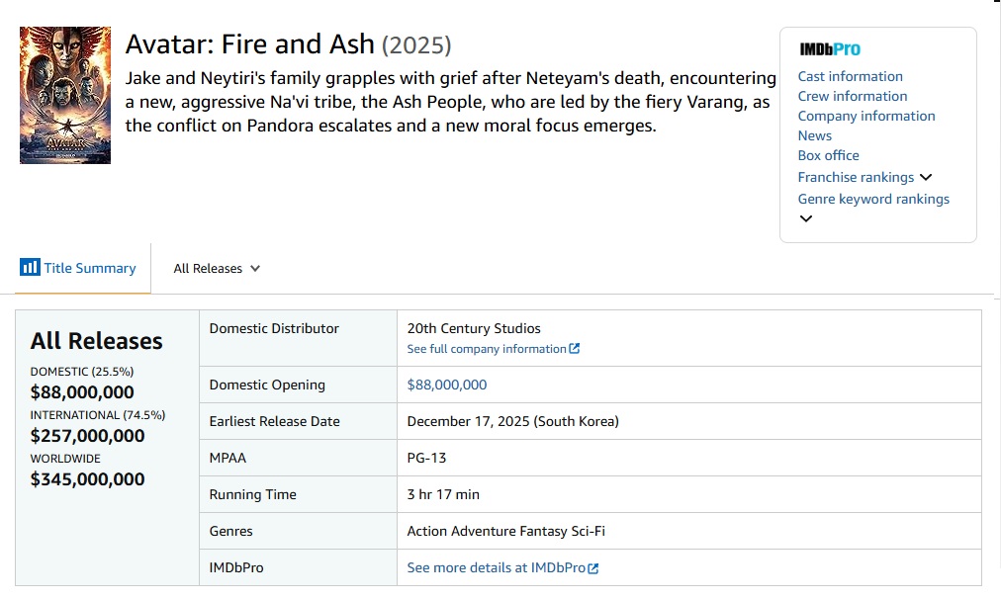Click the Avatar: Fire and Ash title heading
1001x600 pixels.
[x=249, y=44]
